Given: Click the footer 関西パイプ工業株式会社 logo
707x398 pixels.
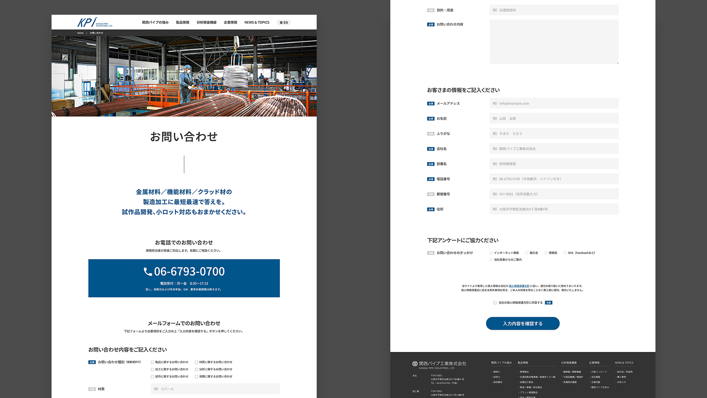Looking at the screenshot, I should pyautogui.click(x=439, y=364).
